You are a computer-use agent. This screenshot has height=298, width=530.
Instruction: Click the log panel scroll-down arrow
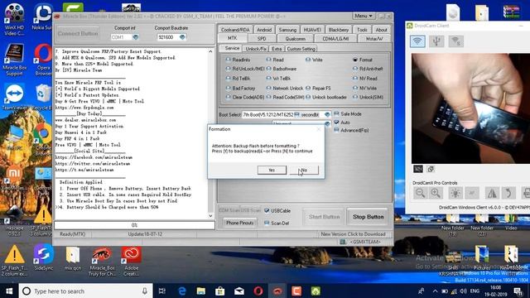coord(210,215)
